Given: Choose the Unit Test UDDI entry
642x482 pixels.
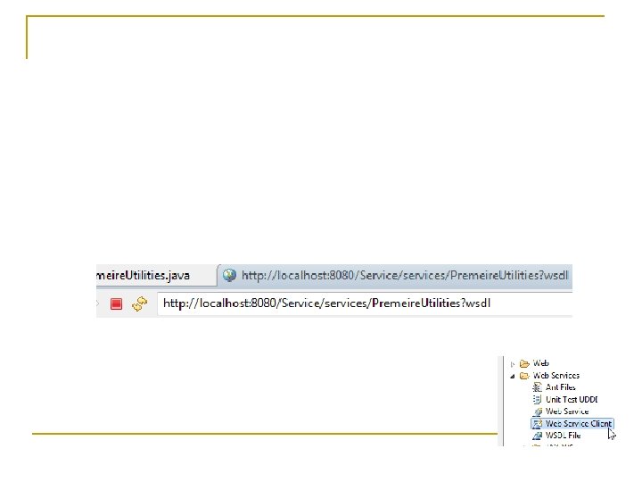Looking at the screenshot, I should pos(572,399).
